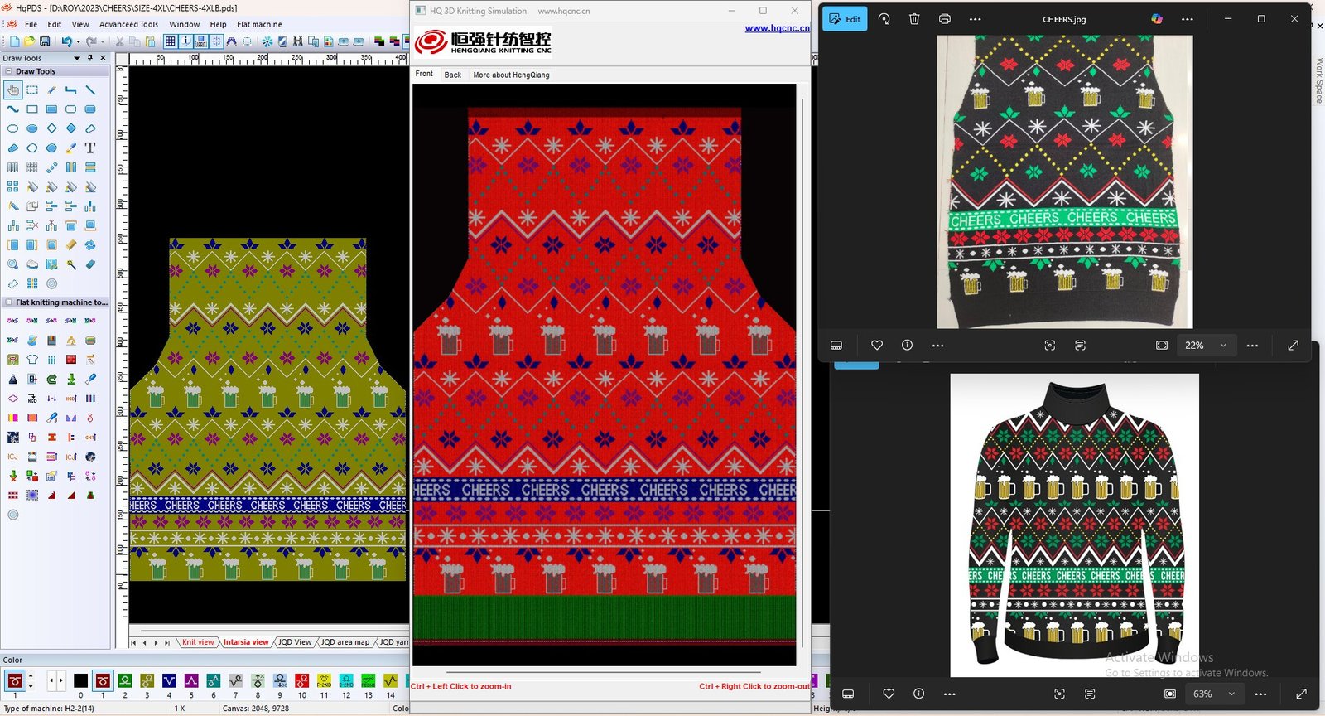The image size is (1325, 716).
Task: Rotate the CHEERS.jpg photo
Action: pos(884,19)
